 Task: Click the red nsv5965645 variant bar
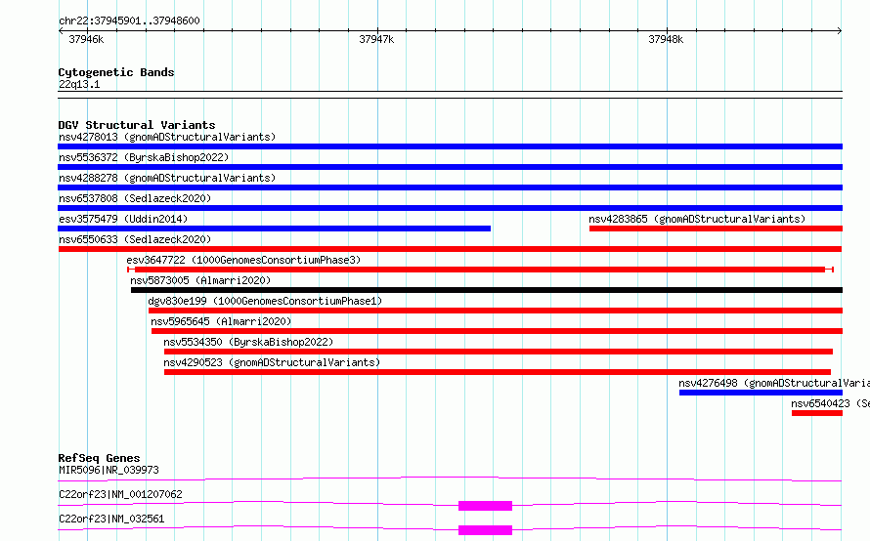click(x=498, y=331)
